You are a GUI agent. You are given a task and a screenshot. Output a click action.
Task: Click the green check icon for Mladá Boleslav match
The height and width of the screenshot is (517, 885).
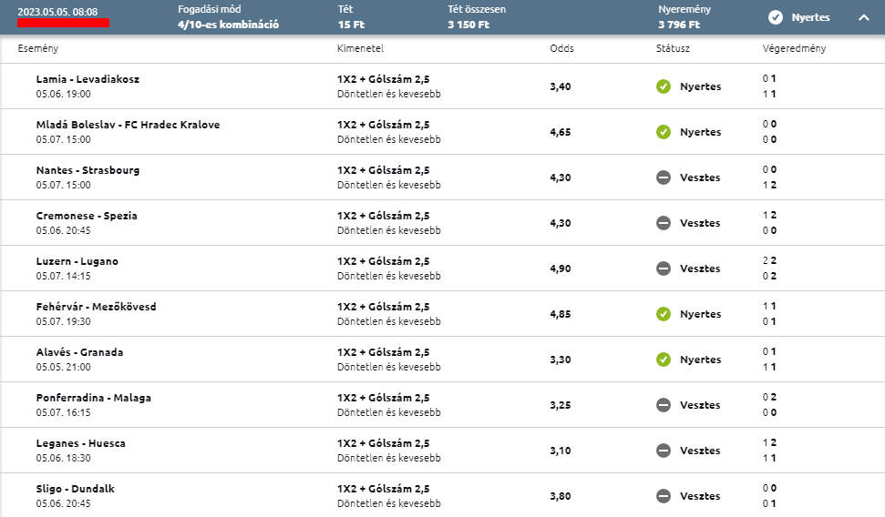click(x=664, y=132)
